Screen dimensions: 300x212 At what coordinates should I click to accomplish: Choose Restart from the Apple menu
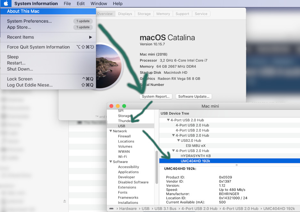pyautogui.click(x=48, y=63)
